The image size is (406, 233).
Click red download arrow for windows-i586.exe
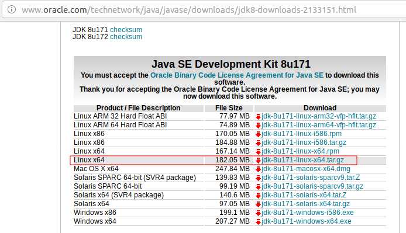pos(258,213)
